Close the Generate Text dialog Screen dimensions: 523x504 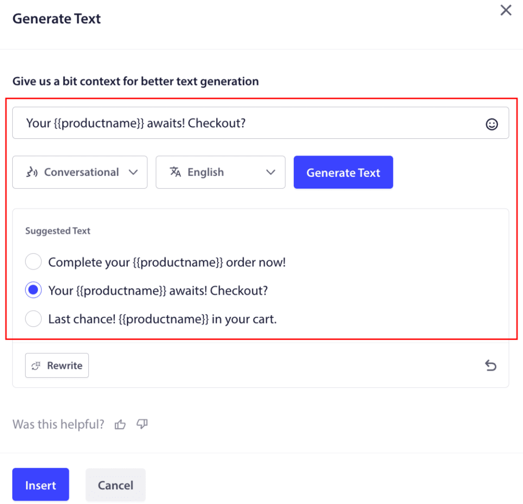506,10
